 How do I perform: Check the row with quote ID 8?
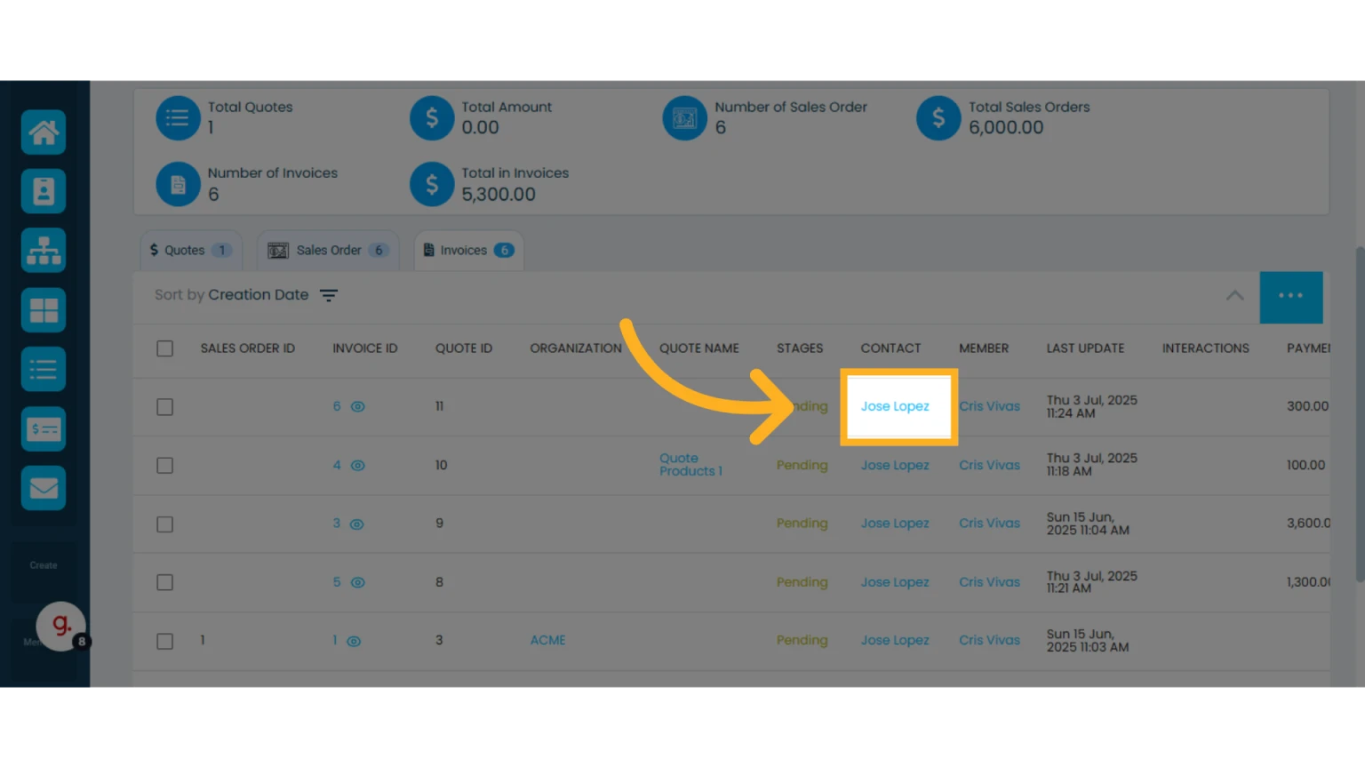pyautogui.click(x=165, y=582)
